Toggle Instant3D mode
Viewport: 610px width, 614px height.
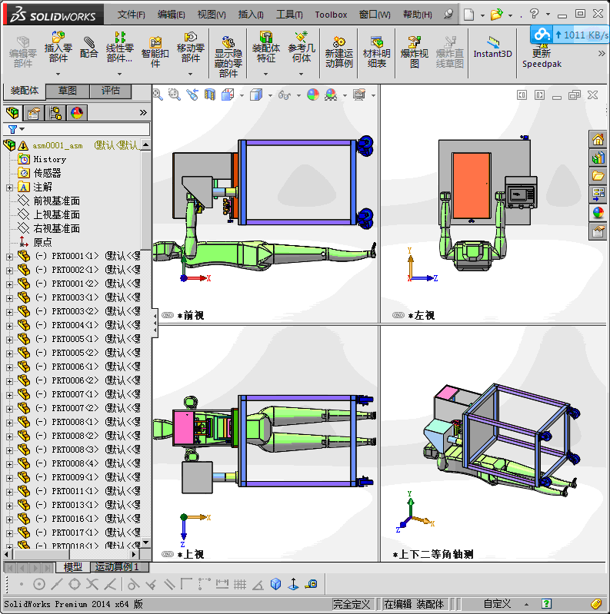[x=493, y=48]
